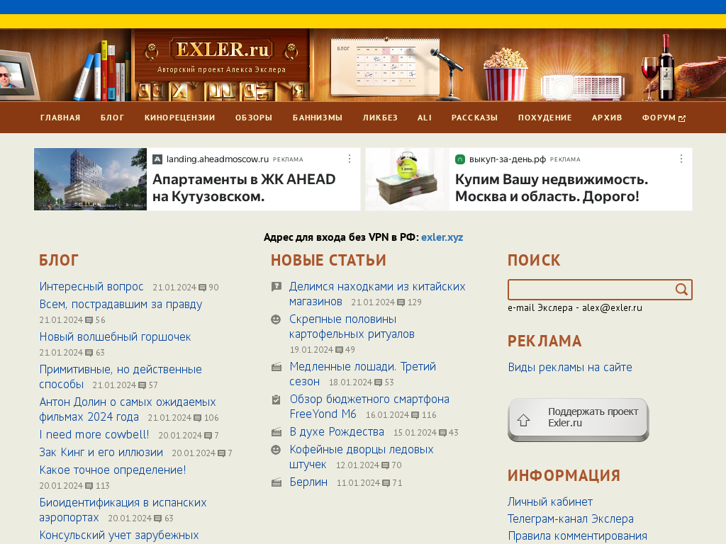
Task: Open article Медленные лошади. Третий сезон
Action: [x=362, y=374]
